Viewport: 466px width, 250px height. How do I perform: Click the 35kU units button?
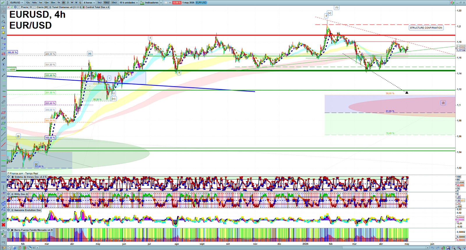pyautogui.click(x=114, y=3)
